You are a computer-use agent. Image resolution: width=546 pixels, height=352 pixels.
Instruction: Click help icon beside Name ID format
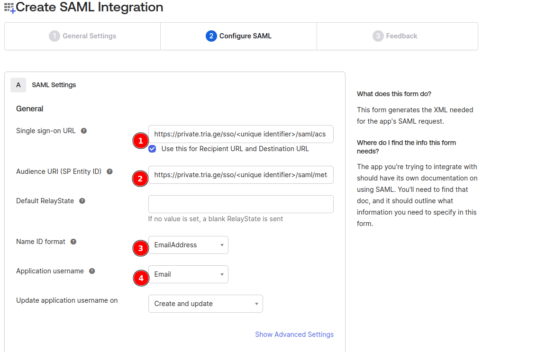[x=73, y=242]
